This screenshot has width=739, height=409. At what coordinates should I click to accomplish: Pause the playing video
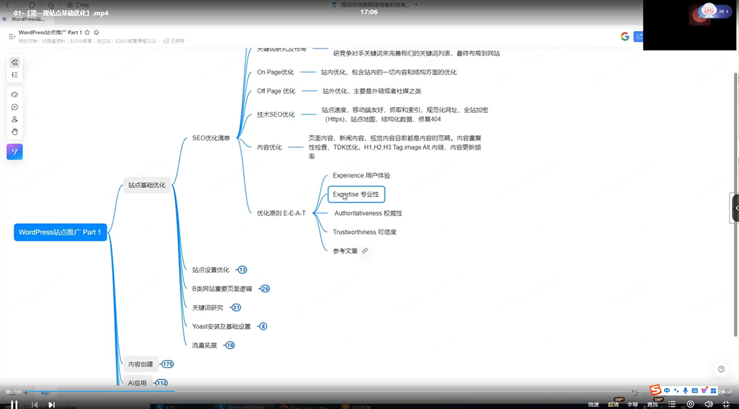point(14,404)
